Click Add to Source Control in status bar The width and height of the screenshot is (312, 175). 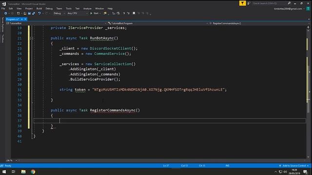click(x=294, y=166)
